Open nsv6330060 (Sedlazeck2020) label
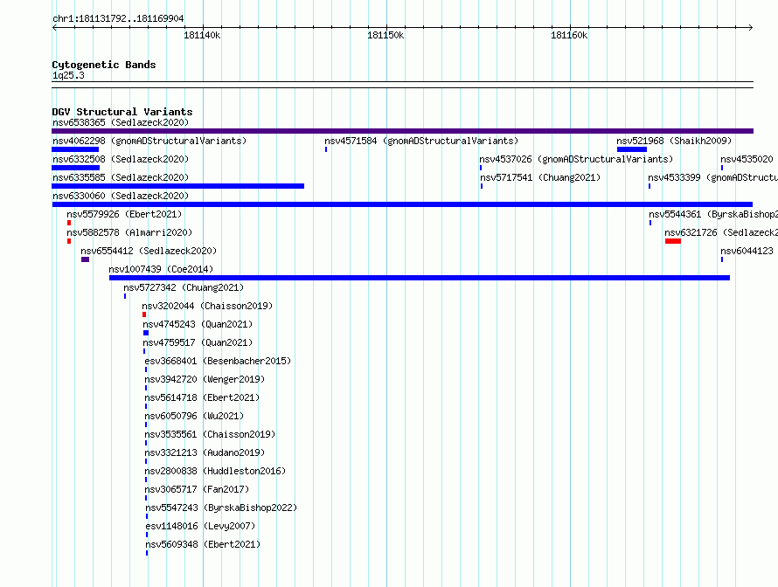The width and height of the screenshot is (778, 587). click(x=121, y=196)
